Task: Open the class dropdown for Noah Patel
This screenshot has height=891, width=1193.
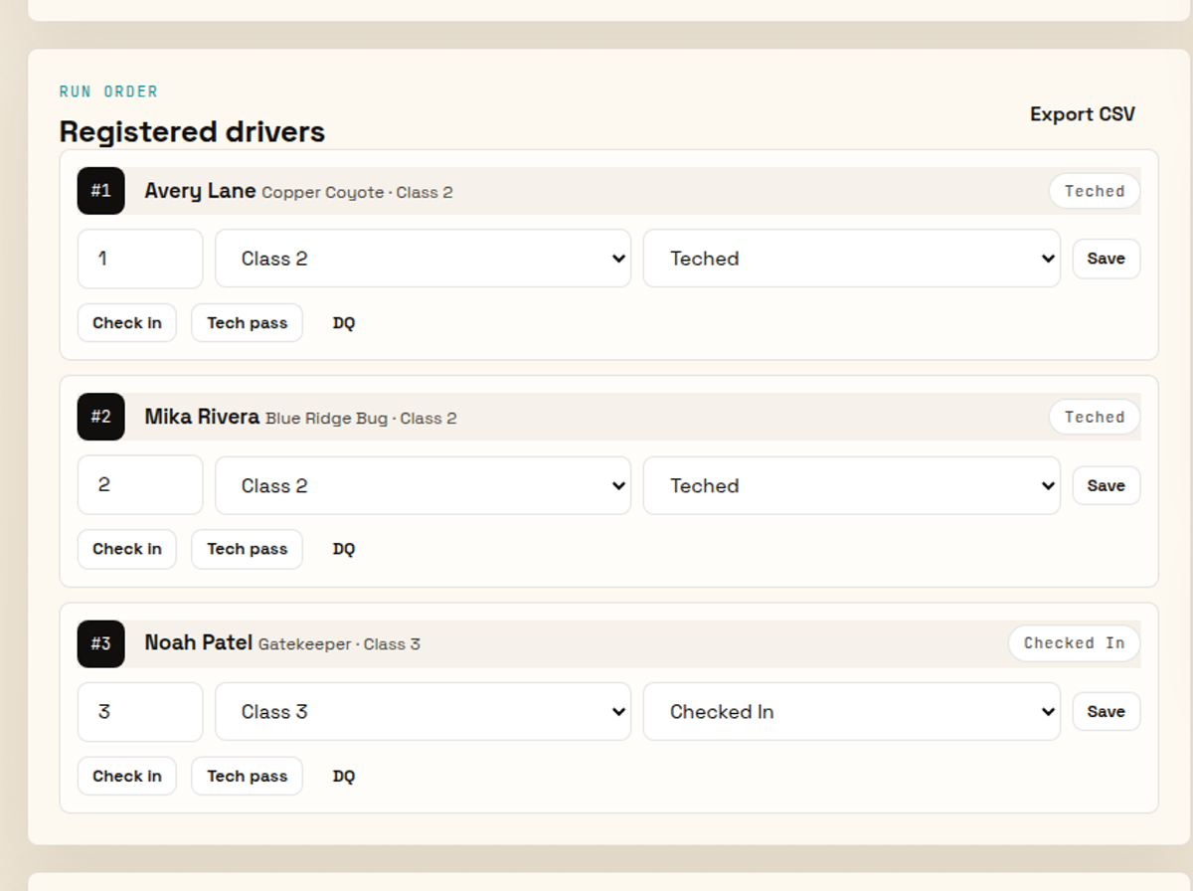Action: [x=423, y=712]
